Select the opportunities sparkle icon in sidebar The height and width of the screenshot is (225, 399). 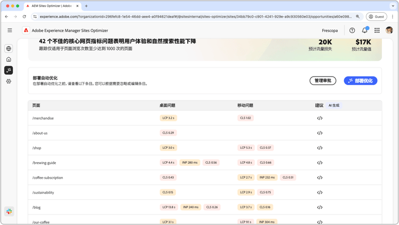tap(9, 70)
